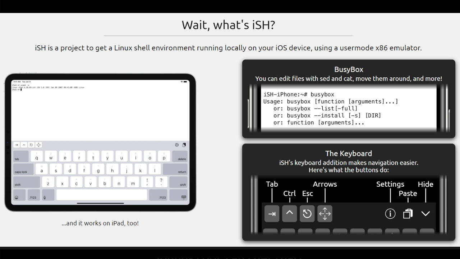This screenshot has width=460, height=259.
Task: Click the "Arrows" label in the Keyboard diagram
Action: (325, 184)
